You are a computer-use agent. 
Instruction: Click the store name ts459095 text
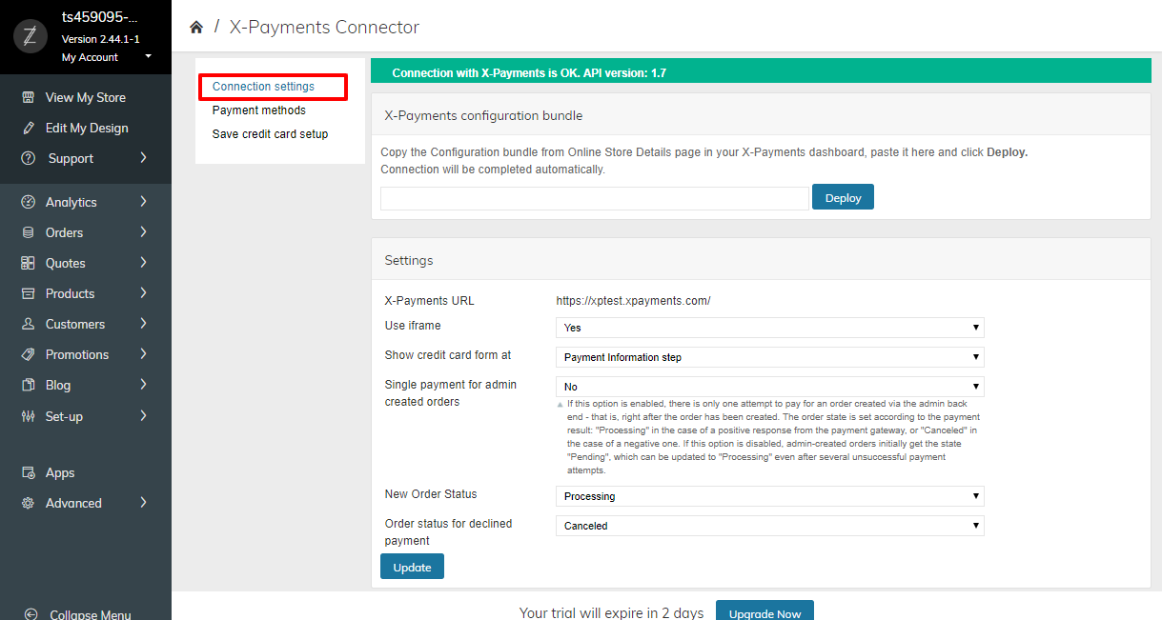tap(100, 18)
